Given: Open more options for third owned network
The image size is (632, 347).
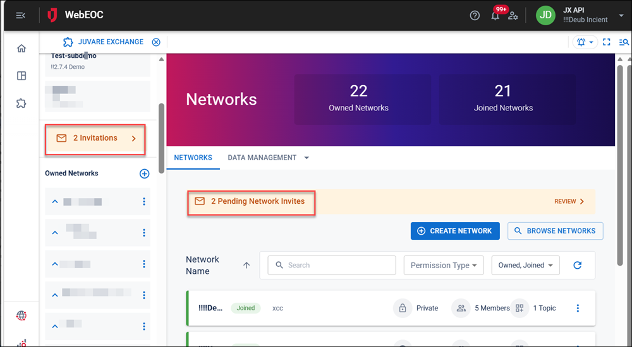Looking at the screenshot, I should click(x=144, y=264).
